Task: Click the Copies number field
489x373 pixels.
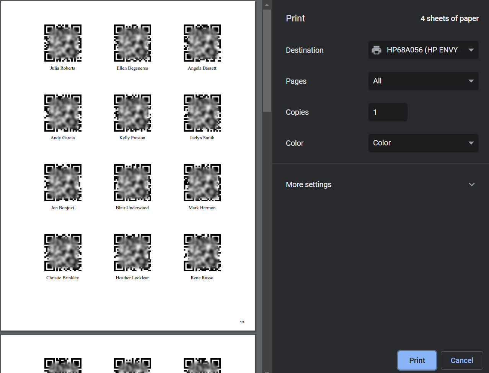Action: [x=388, y=112]
